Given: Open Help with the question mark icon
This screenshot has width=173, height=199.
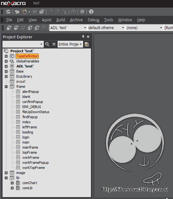Looking at the screenshot, I should (x=91, y=12).
